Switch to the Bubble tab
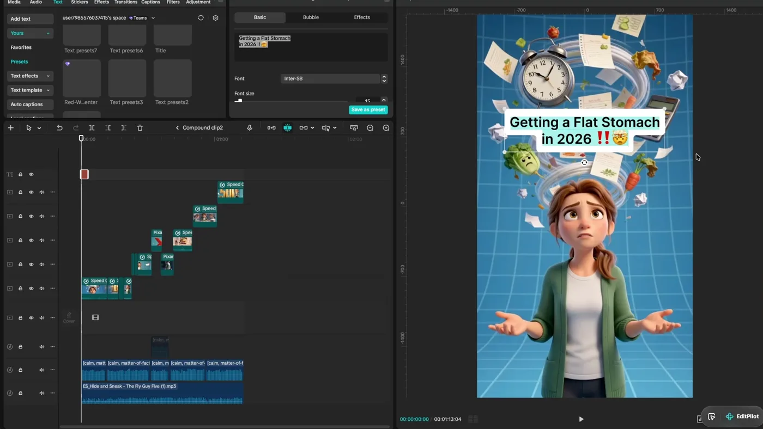 coord(311,17)
